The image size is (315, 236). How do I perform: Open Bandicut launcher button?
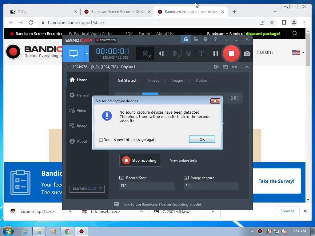87,189
